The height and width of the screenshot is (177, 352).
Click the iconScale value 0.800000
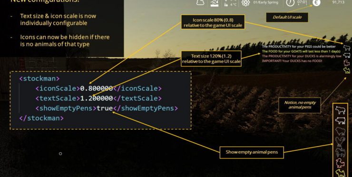(x=97, y=88)
